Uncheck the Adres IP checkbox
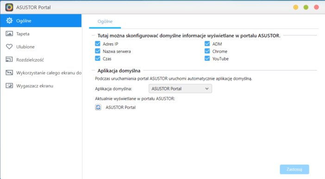Image resolution: width=325 pixels, height=179 pixels. [x=98, y=44]
